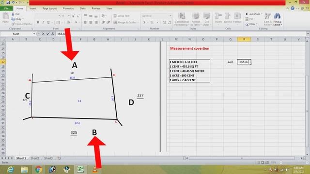Switch to the Data tab
The width and height of the screenshot is (310, 174).
(83, 9)
